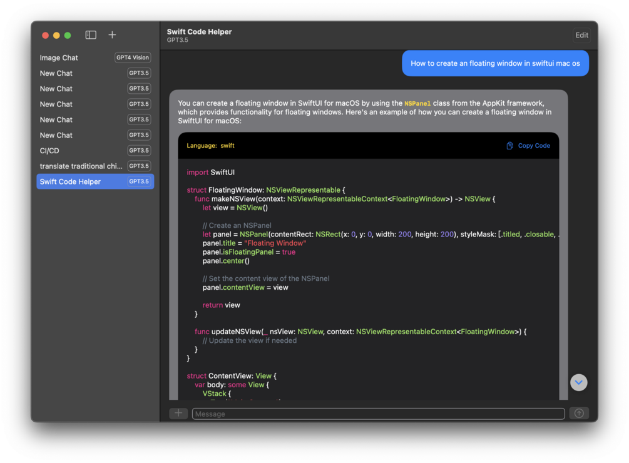Image resolution: width=629 pixels, height=463 pixels.
Task: Open the CI/CD conversation
Action: (x=95, y=151)
